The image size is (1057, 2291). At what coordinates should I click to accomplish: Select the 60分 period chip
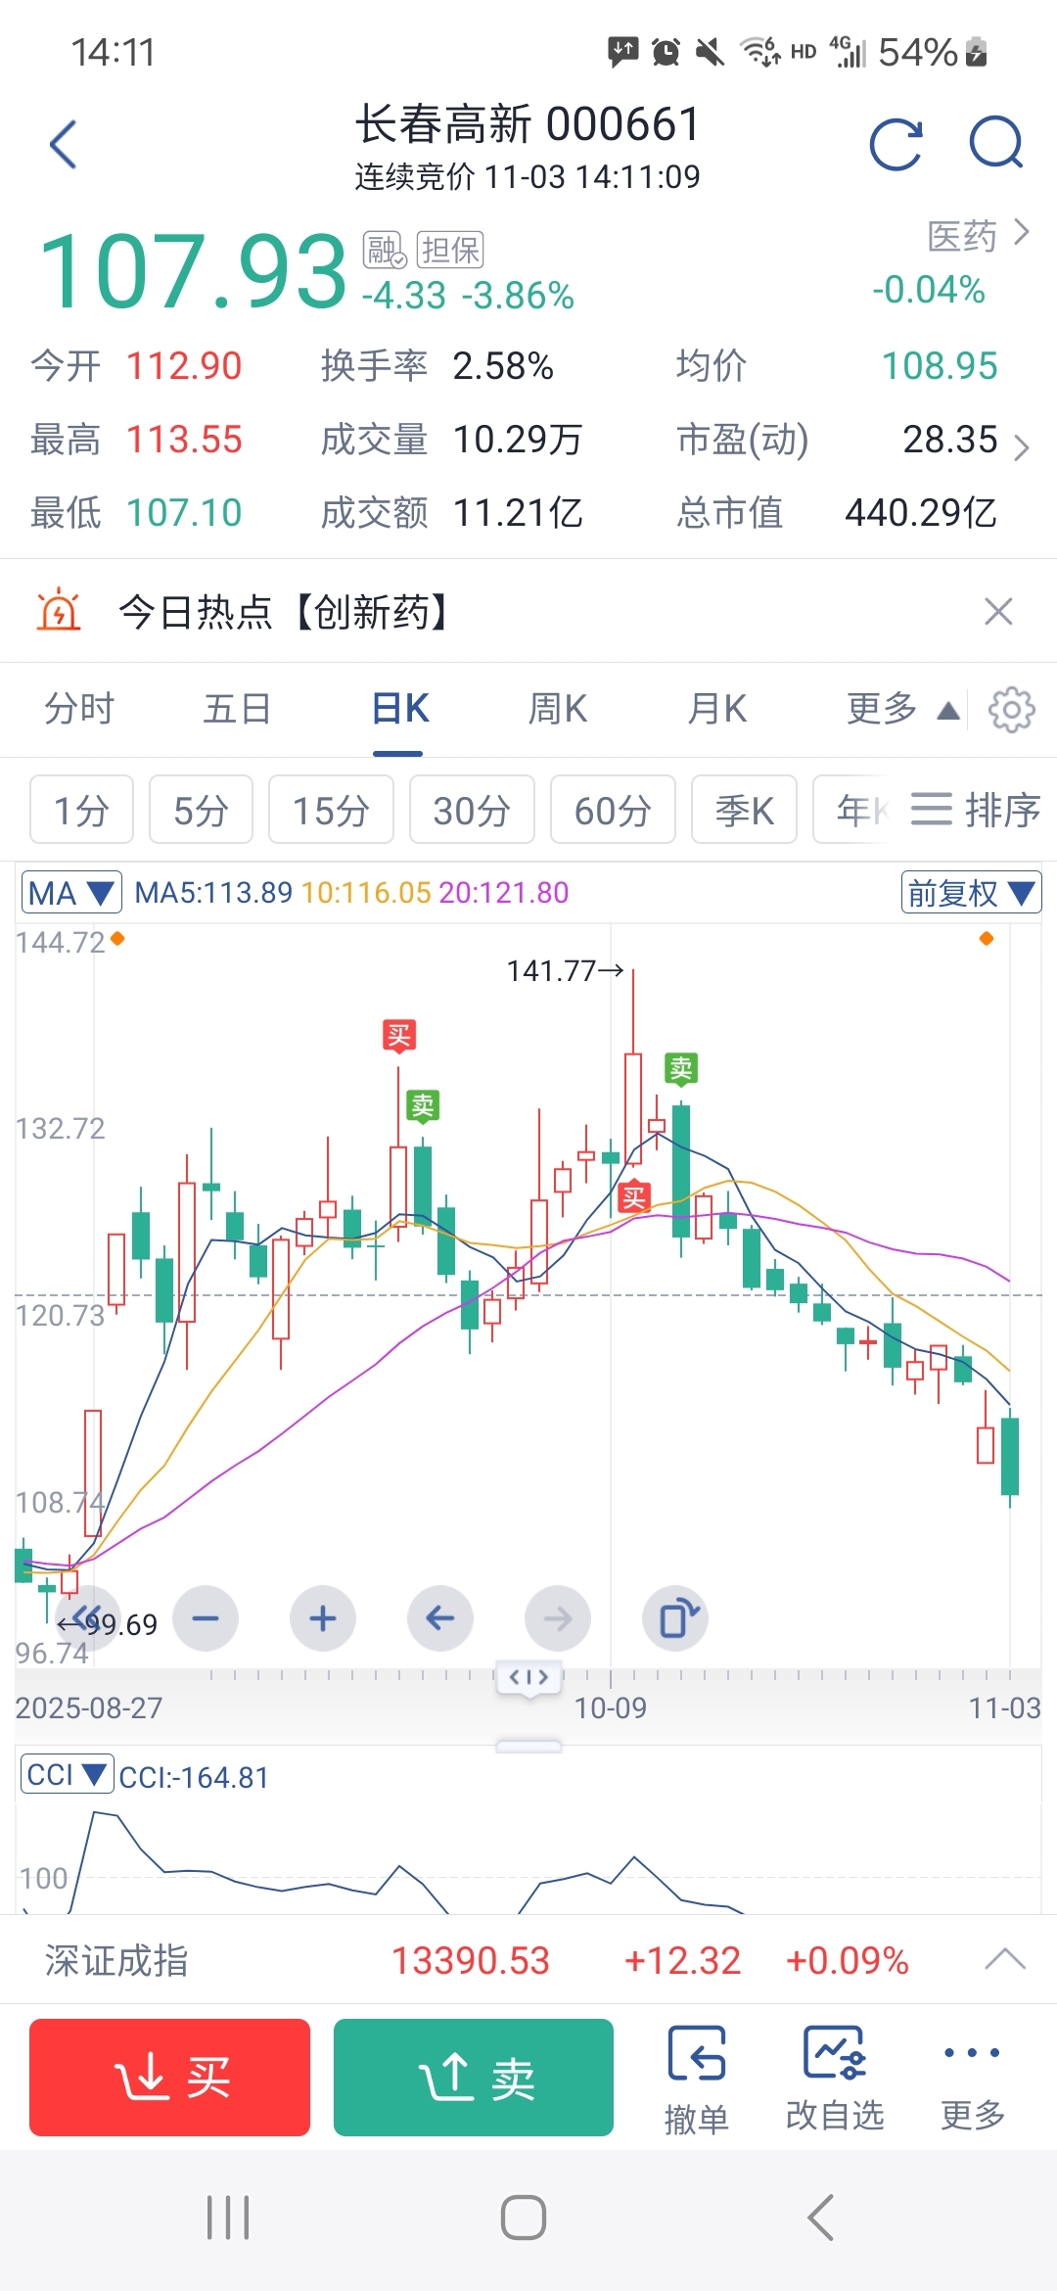(613, 810)
